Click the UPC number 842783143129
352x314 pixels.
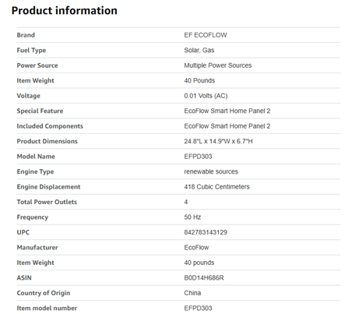point(206,232)
